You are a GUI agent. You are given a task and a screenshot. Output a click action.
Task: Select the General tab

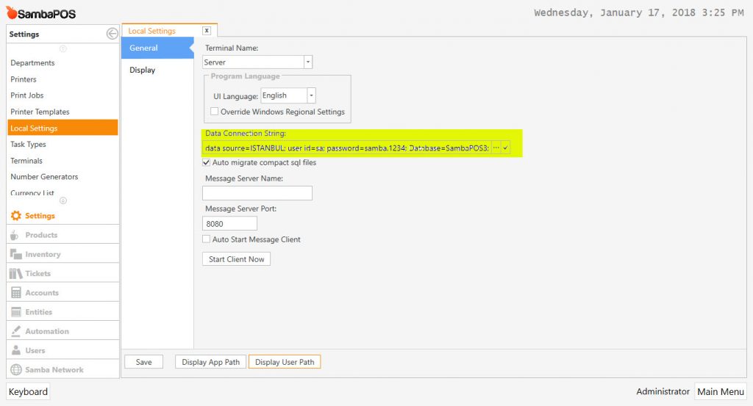[x=157, y=48]
